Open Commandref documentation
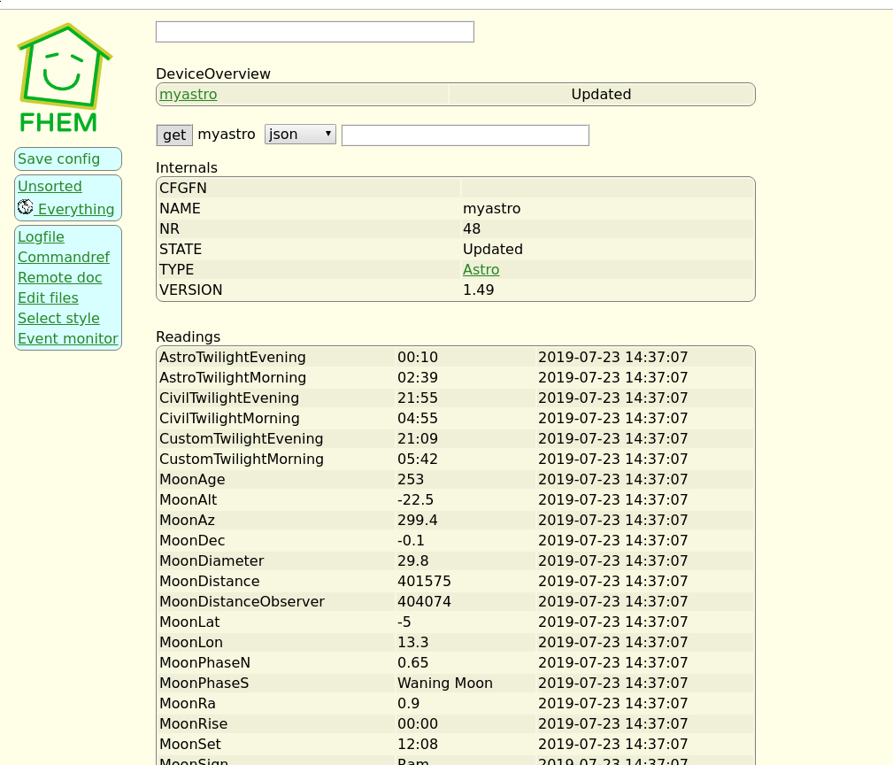 pos(64,258)
